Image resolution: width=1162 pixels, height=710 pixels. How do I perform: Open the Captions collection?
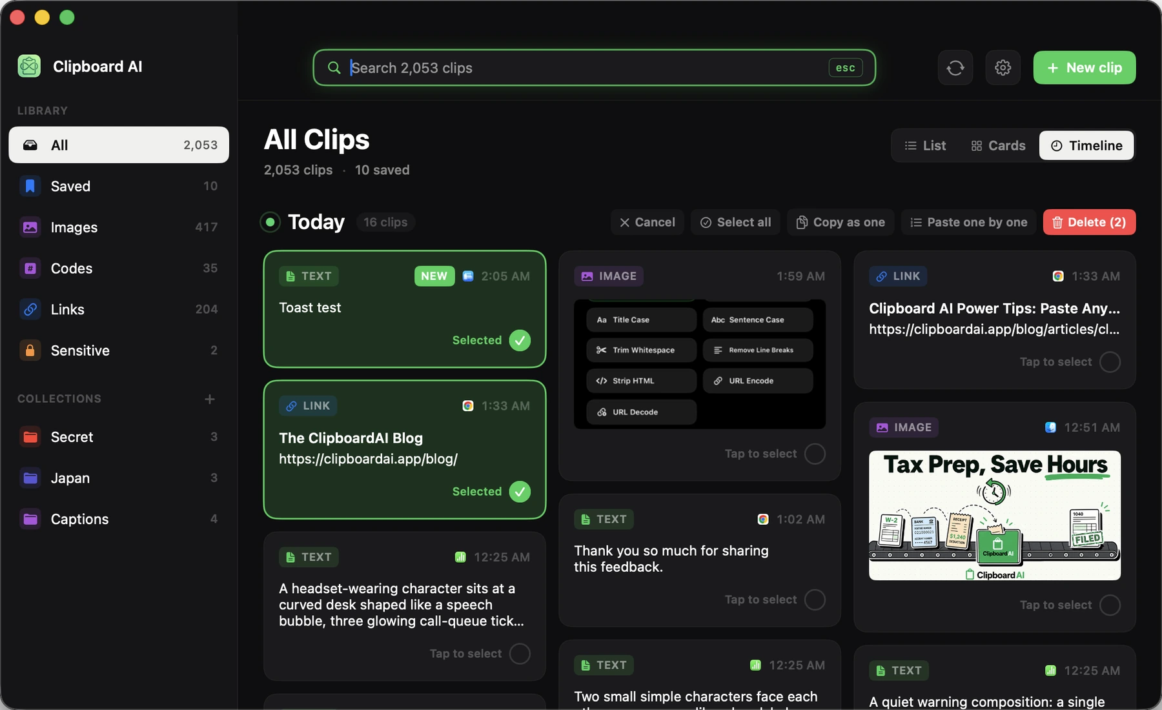(119, 519)
